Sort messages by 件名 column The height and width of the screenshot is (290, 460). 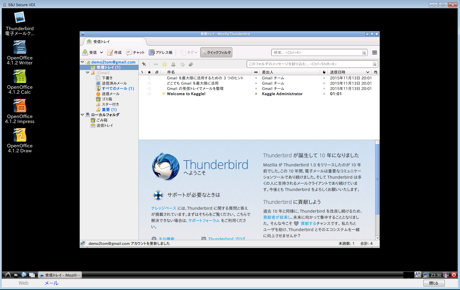click(x=206, y=72)
